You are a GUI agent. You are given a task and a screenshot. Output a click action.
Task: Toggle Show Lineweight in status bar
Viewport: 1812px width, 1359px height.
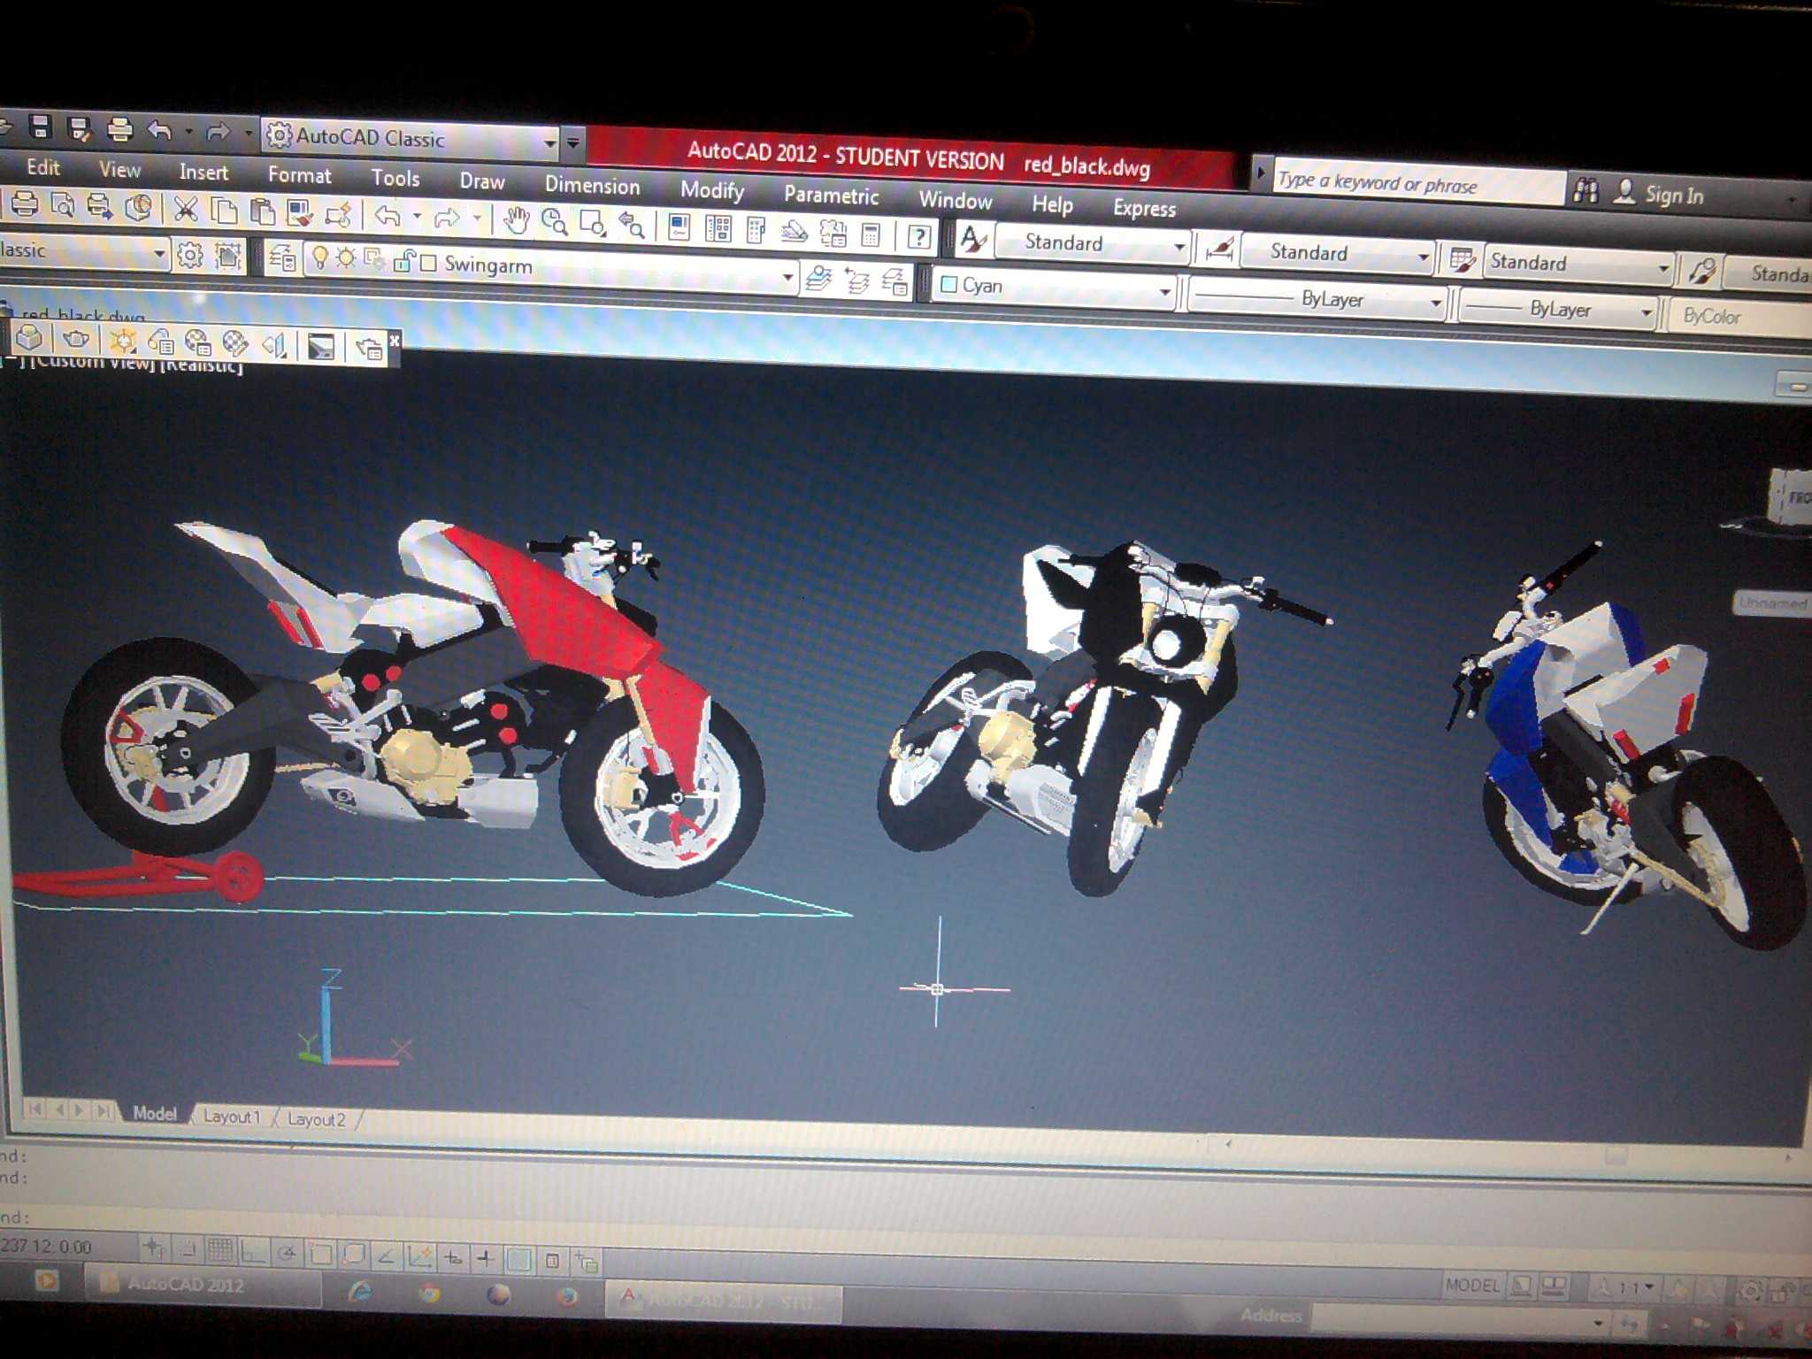click(485, 1257)
